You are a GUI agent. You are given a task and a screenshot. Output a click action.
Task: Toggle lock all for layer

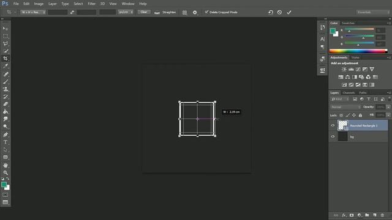pos(360,116)
